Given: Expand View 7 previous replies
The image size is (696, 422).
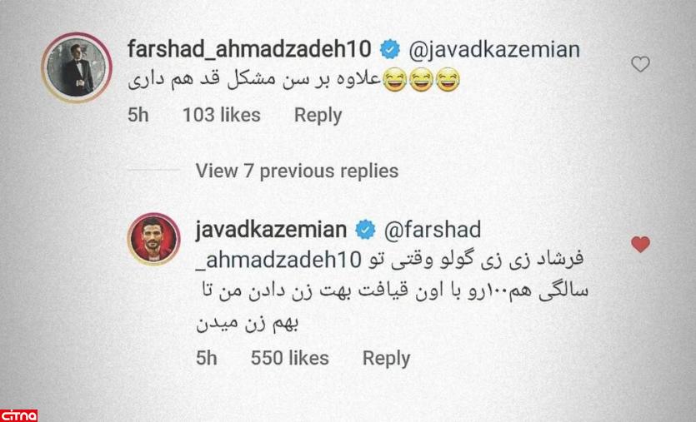Looking at the screenshot, I should point(297,171).
